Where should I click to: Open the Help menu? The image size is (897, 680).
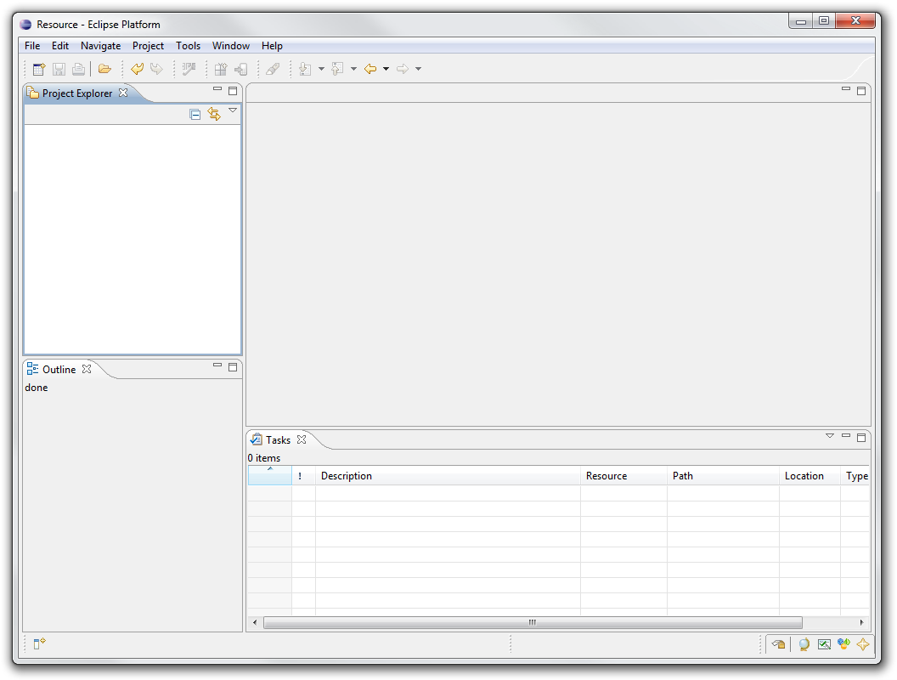click(273, 46)
